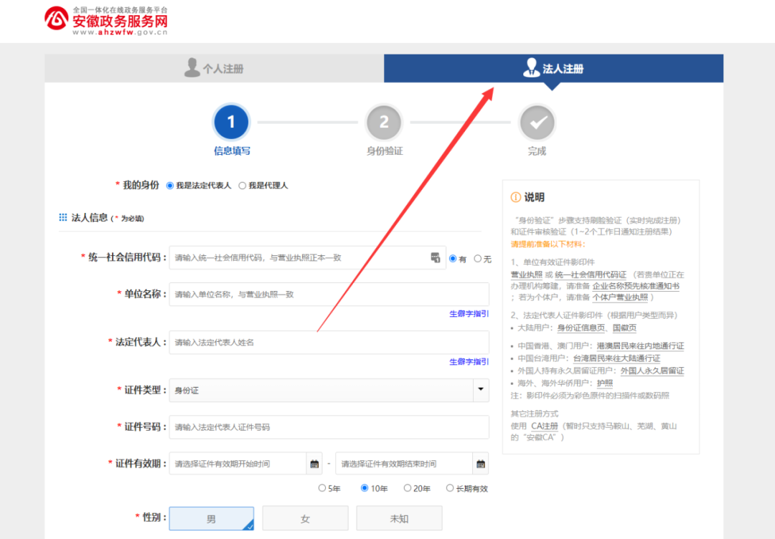Select 无 for unified credit code
This screenshot has width=775, height=539.
click(478, 259)
